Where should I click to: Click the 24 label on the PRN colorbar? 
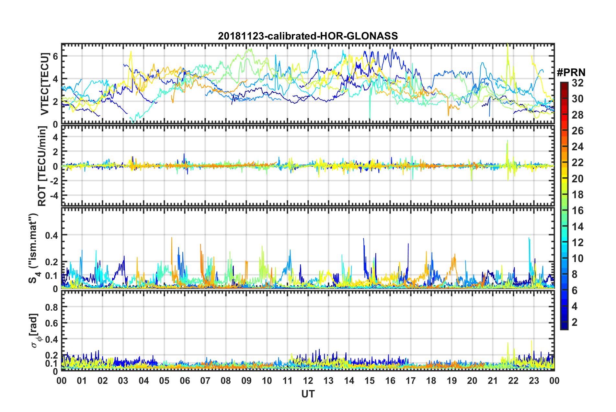tap(577, 147)
